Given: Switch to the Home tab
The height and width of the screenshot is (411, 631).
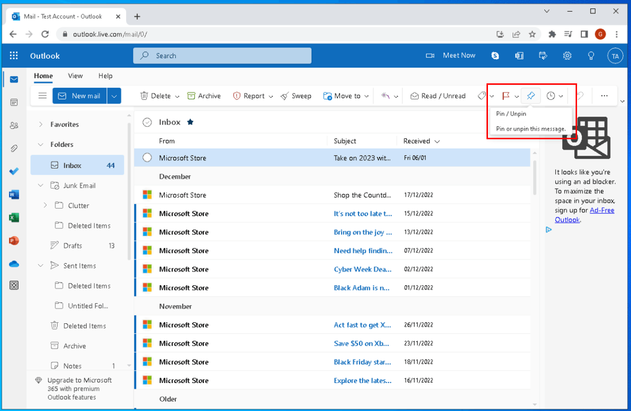Looking at the screenshot, I should point(43,76).
